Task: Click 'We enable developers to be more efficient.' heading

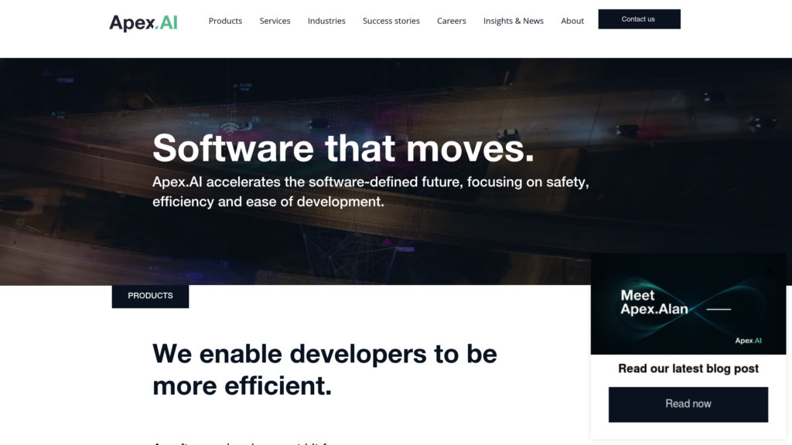Action: coord(325,370)
